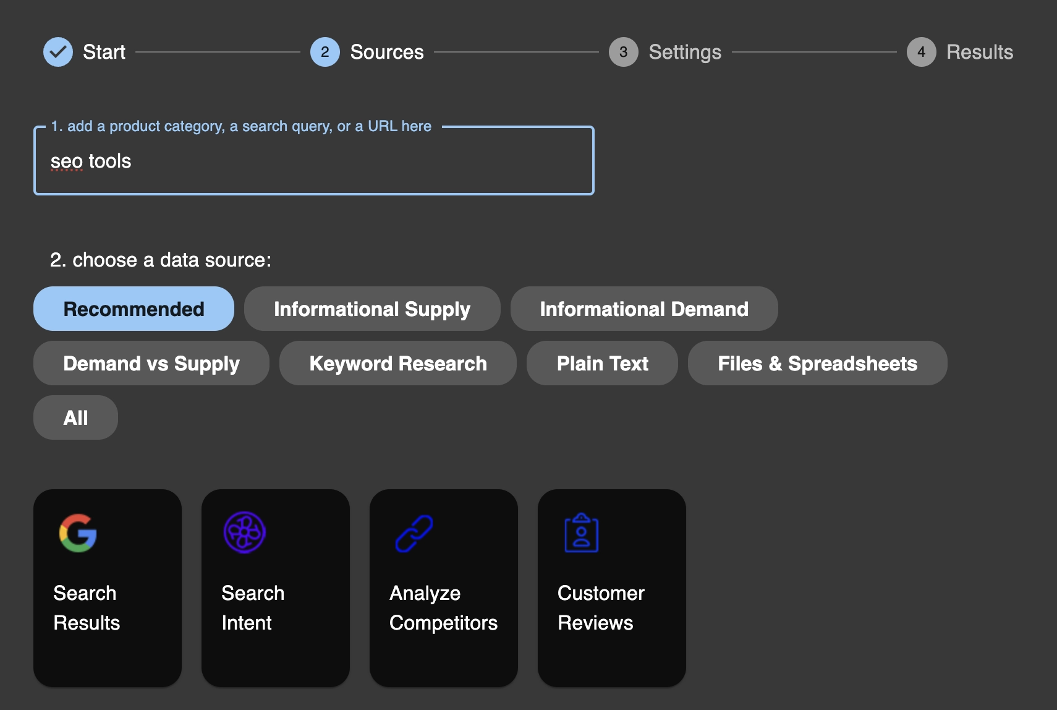Select the Informational Demand filter
The image size is (1057, 710).
pos(644,309)
